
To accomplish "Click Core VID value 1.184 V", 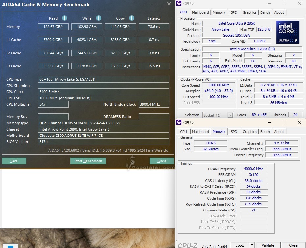I will click(x=259, y=41).
